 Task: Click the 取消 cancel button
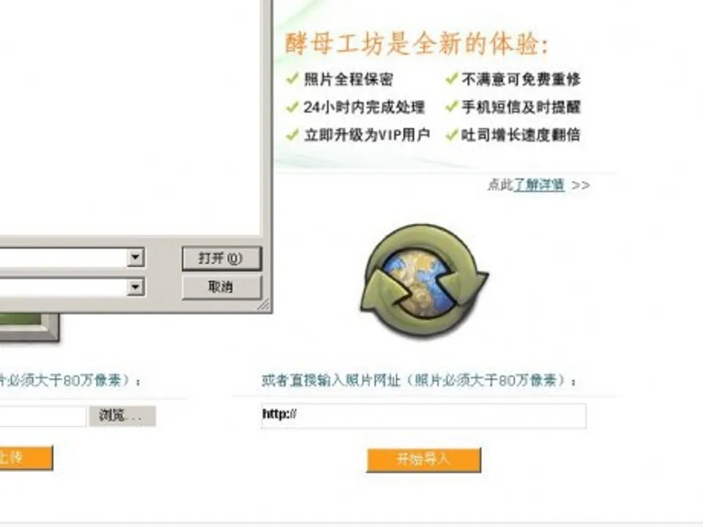click(x=221, y=287)
